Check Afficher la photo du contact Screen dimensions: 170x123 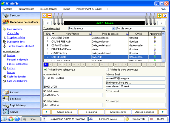(x=107, y=69)
